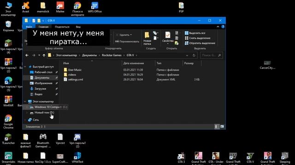Open the VPN4Test desktop shortcut
Viewport: 295px width, 165px height.
[77, 158]
